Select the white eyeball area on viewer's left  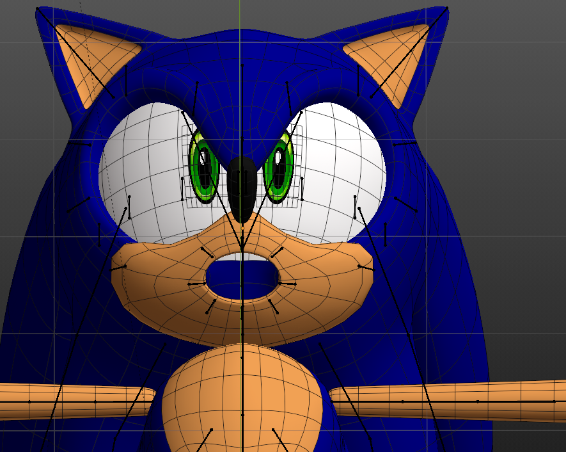coord(148,174)
